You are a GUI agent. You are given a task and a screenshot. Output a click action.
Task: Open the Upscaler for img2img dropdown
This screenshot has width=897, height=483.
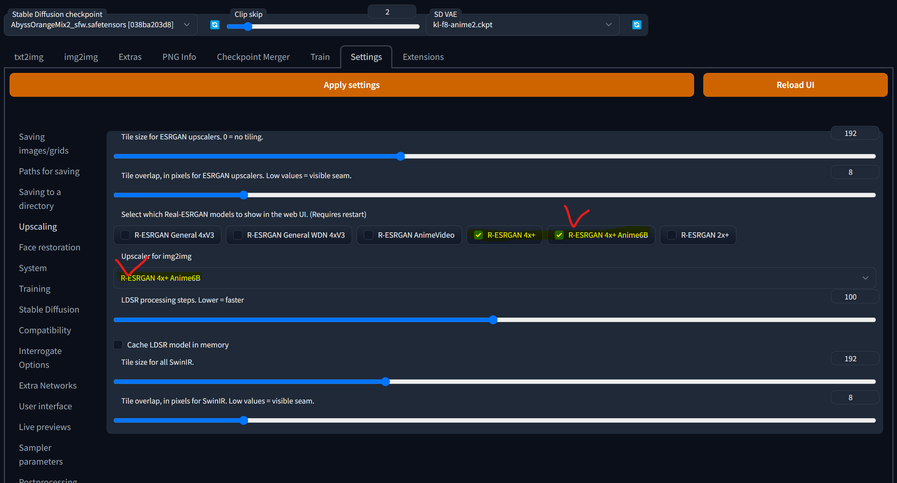[x=494, y=278]
